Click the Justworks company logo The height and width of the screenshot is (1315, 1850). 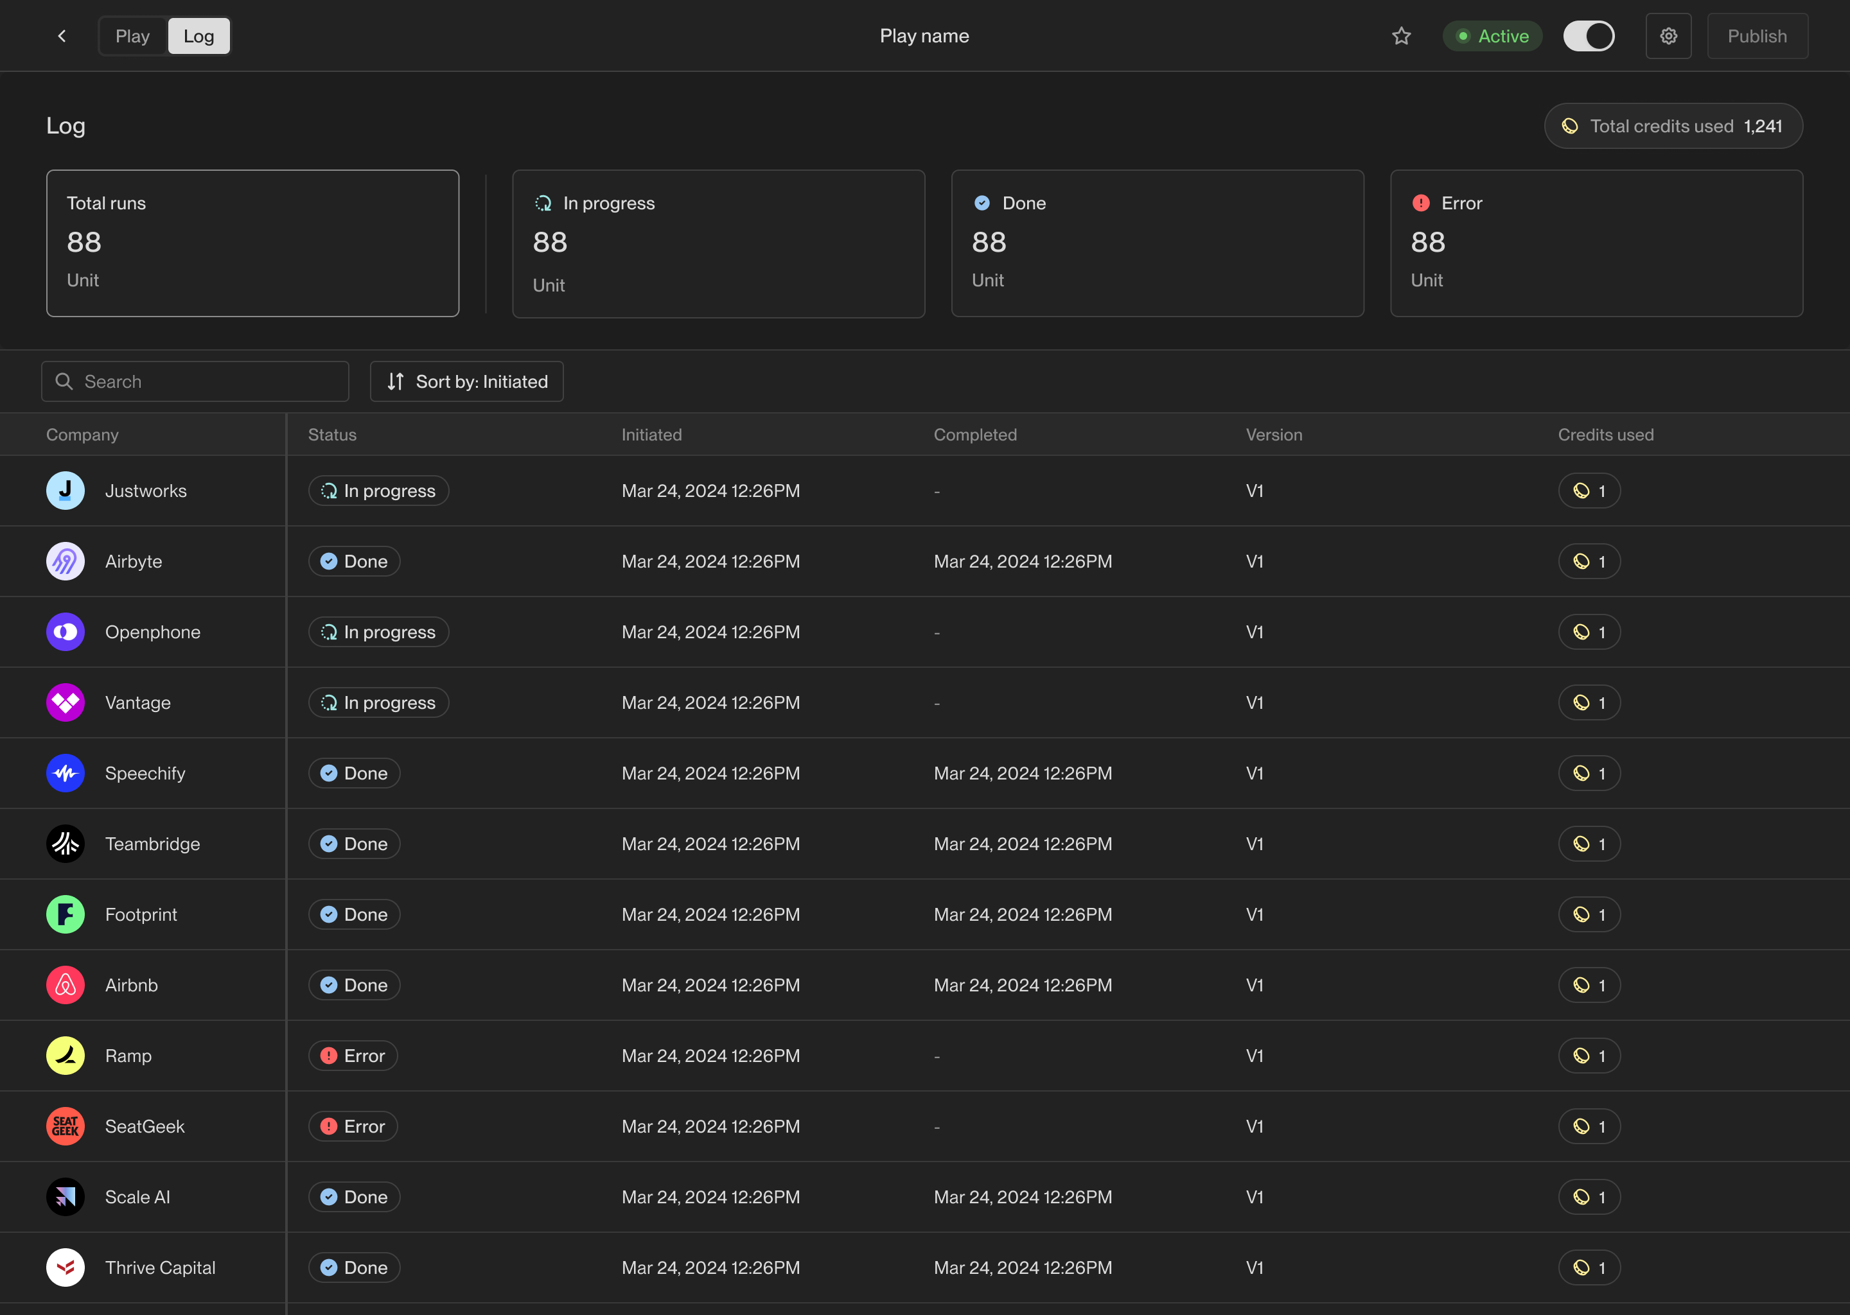click(x=66, y=491)
